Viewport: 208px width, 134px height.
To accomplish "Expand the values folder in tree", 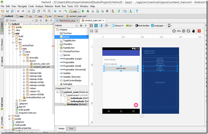I will click(24, 88).
